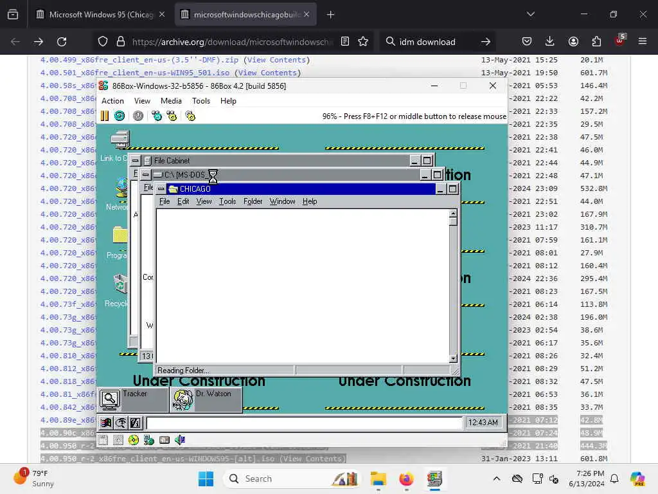Open 86Box Tools menu
The width and height of the screenshot is (658, 494).
pos(201,101)
